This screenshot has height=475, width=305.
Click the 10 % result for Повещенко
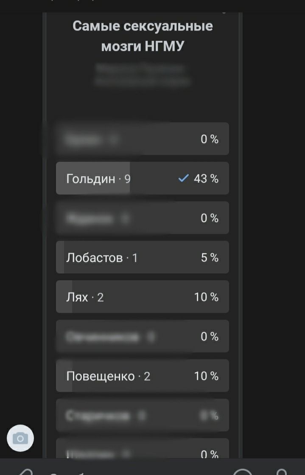click(206, 376)
